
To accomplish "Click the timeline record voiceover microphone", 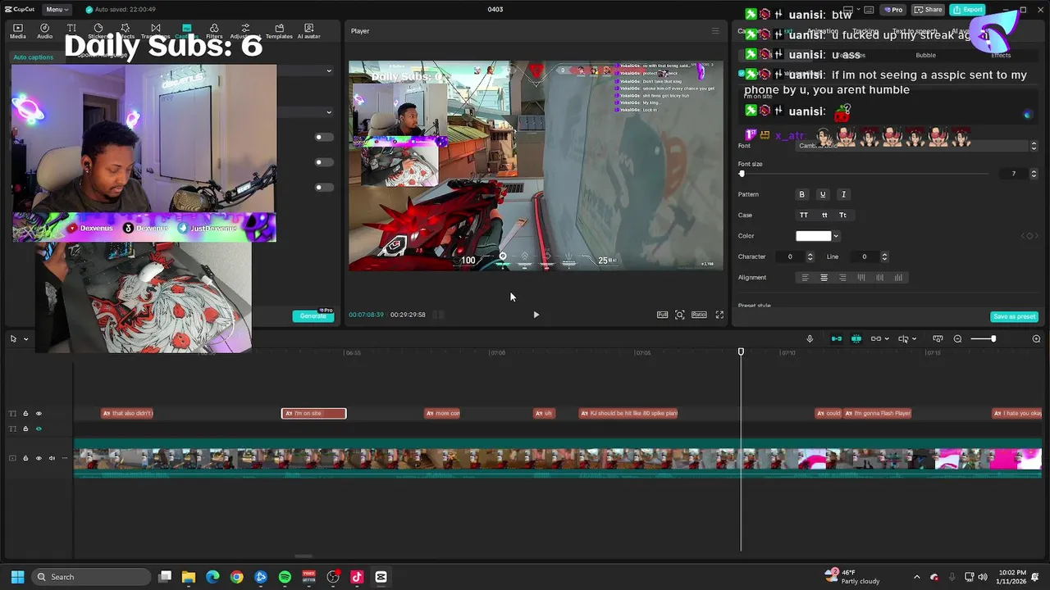I will pos(810,338).
